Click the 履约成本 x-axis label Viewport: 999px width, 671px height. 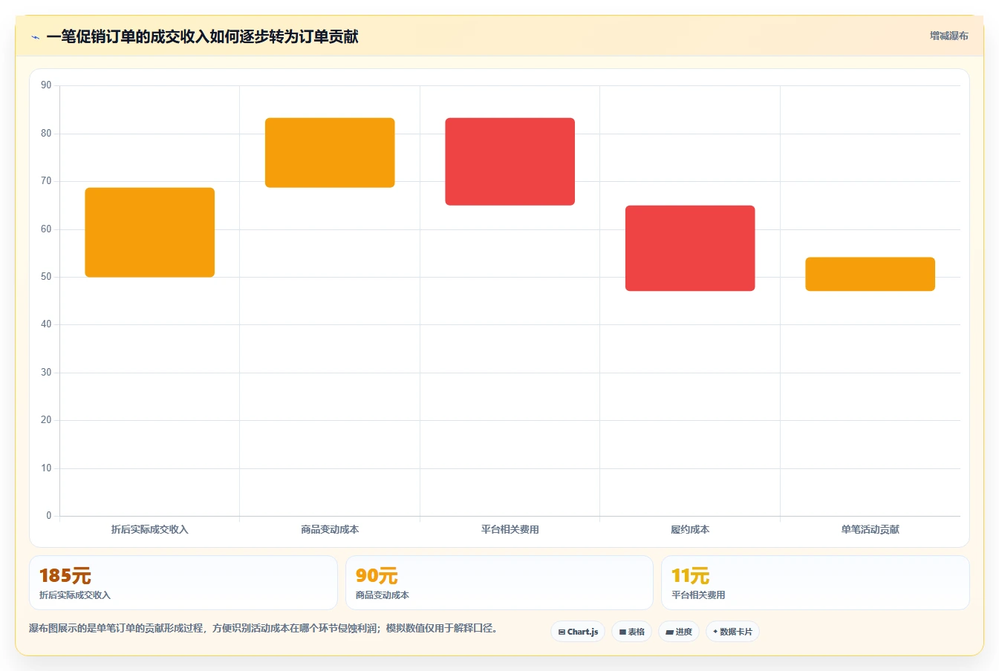click(x=690, y=529)
